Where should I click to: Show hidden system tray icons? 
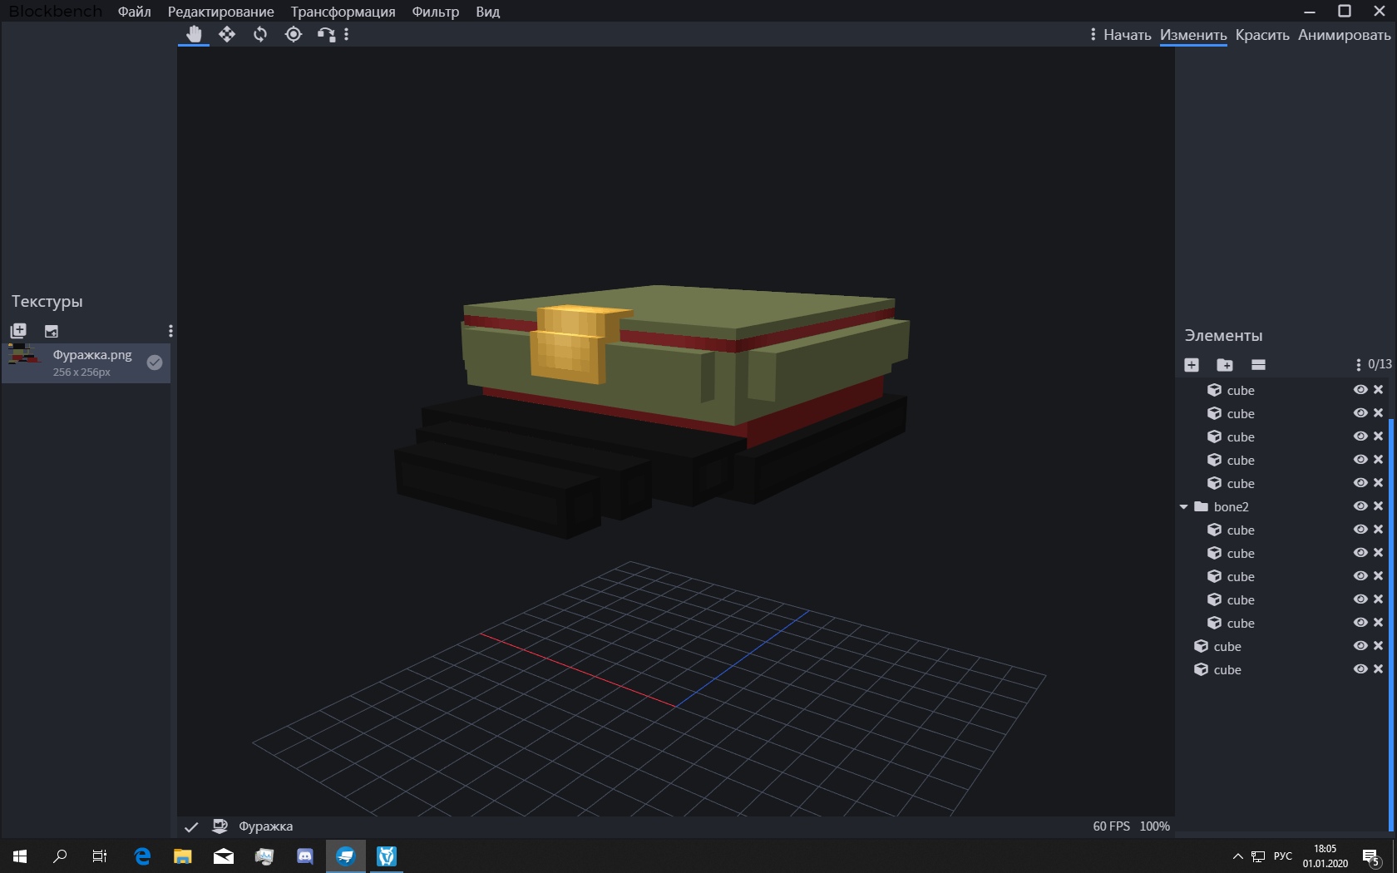tap(1237, 856)
